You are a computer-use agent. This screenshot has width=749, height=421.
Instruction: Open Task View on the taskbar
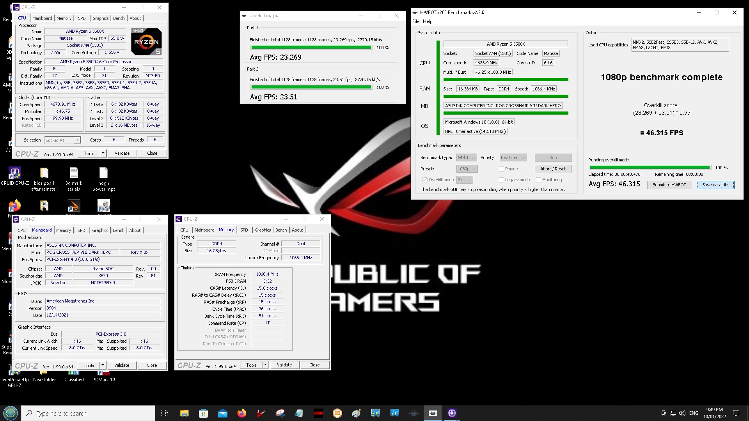coord(165,413)
